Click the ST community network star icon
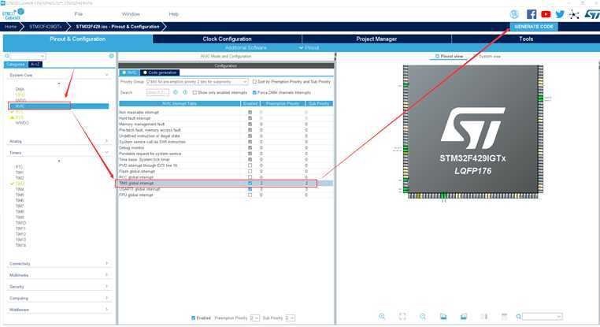The height and width of the screenshot is (327, 600). (573, 14)
